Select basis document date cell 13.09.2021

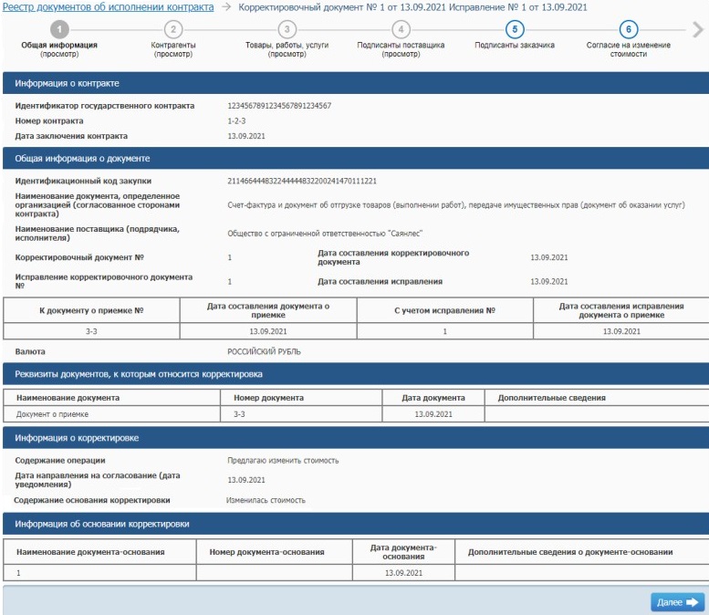[x=403, y=573]
